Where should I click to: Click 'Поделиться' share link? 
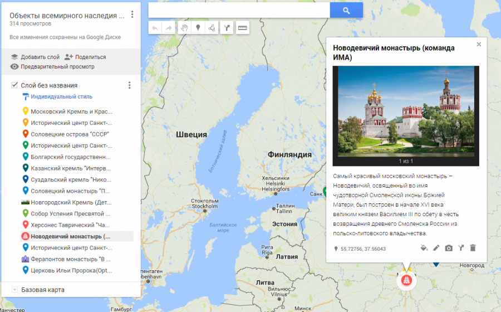(85, 57)
